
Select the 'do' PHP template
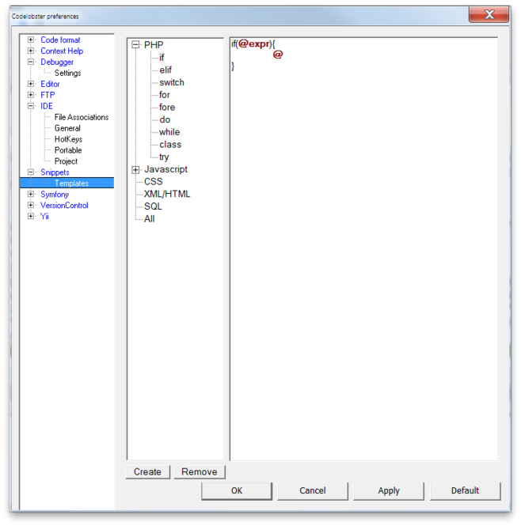[165, 119]
